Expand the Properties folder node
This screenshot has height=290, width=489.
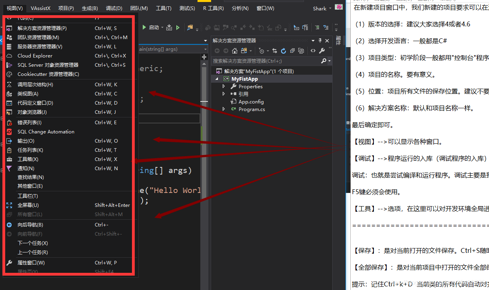point(224,86)
